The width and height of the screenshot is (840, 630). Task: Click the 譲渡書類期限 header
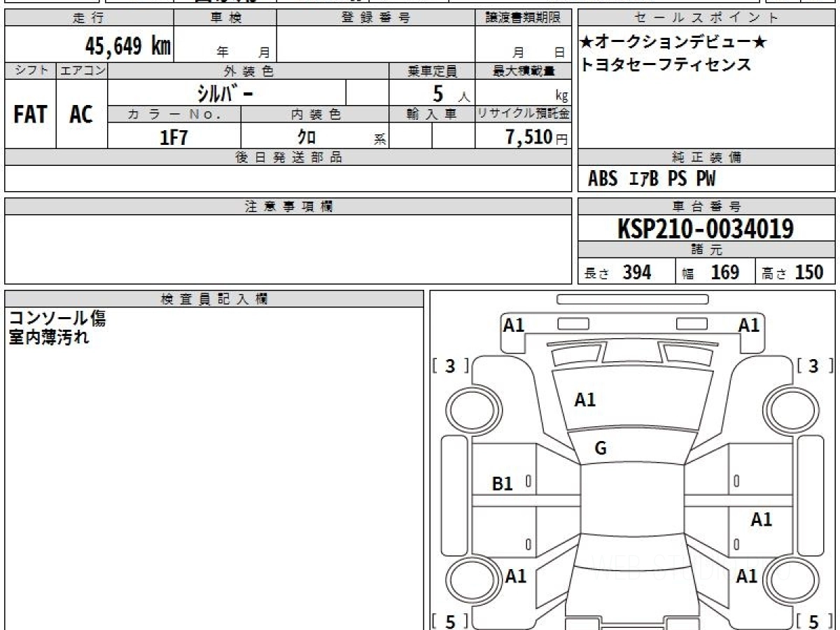[523, 18]
